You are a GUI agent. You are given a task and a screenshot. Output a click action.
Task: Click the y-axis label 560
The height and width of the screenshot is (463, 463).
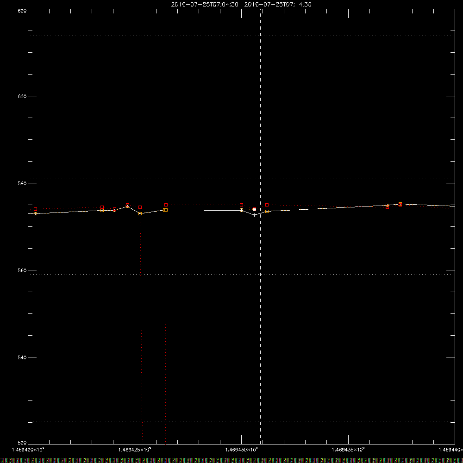(x=22, y=270)
